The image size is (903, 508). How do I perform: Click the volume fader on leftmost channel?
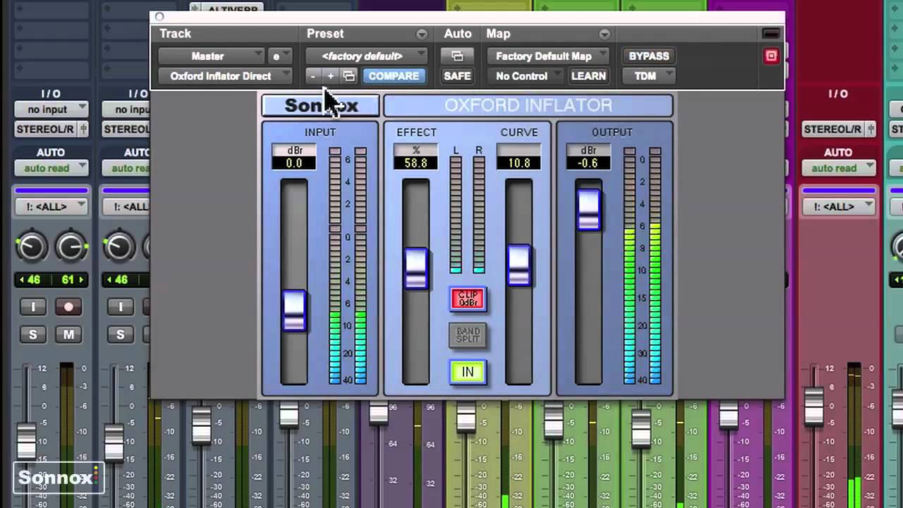point(26,441)
